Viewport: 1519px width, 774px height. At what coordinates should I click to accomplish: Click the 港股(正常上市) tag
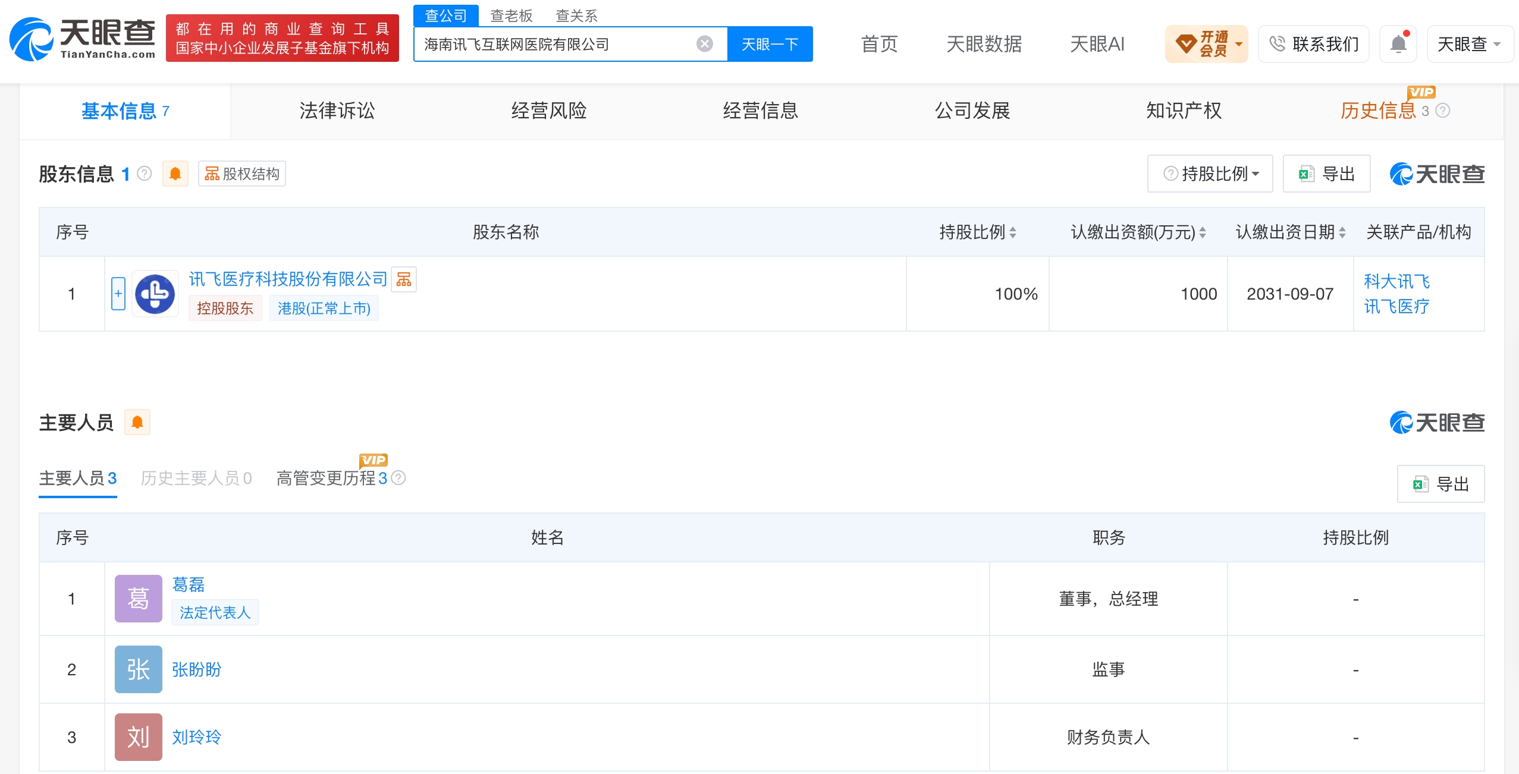[324, 308]
